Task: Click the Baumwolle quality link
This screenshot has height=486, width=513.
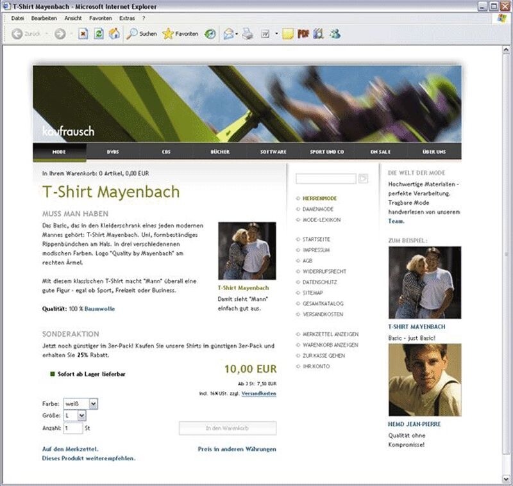Action: point(99,309)
